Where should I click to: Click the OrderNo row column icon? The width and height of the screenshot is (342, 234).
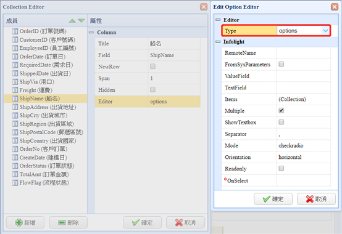15,149
